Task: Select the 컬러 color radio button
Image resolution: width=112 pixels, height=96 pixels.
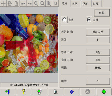Action: click(89, 20)
